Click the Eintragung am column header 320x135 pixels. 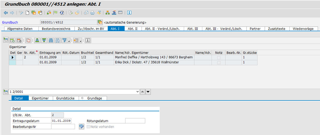point(50,52)
